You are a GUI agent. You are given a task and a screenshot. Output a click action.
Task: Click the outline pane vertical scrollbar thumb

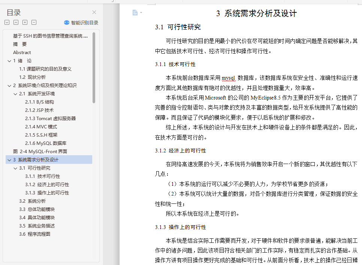pos(94,68)
